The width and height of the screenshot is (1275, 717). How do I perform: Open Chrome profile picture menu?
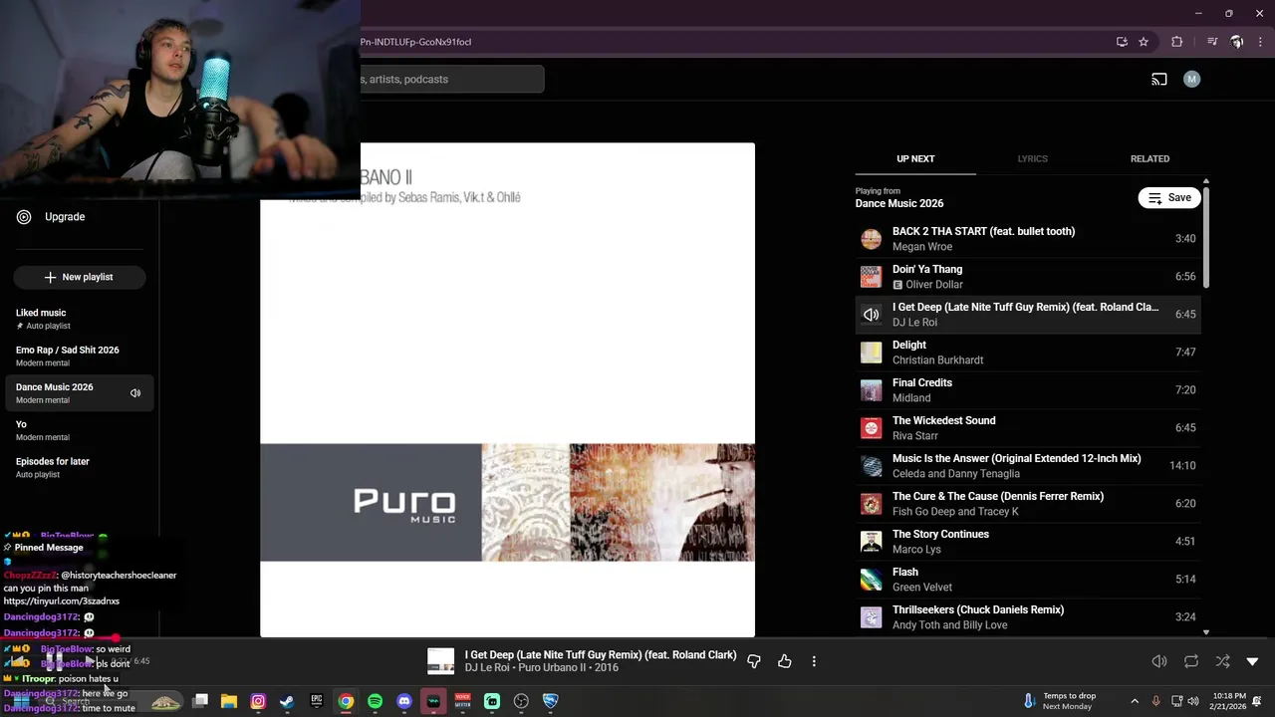[1236, 42]
